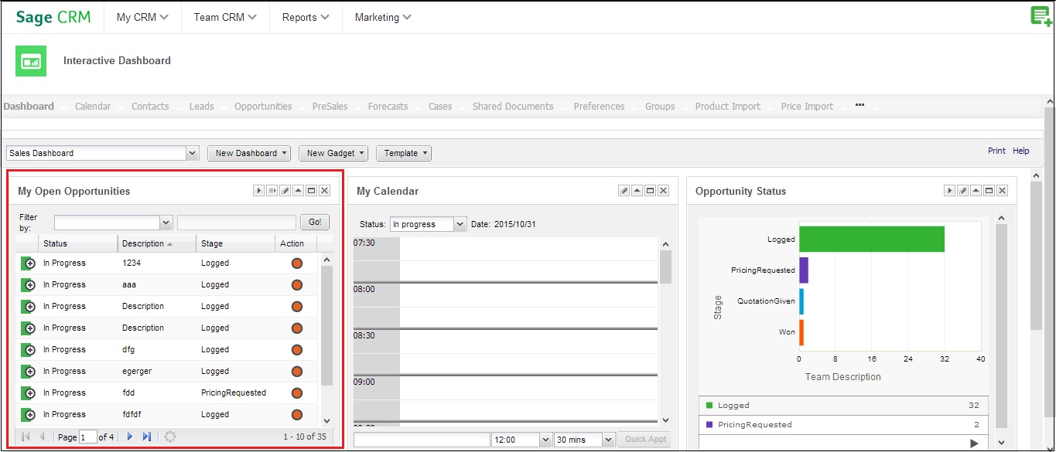This screenshot has width=1056, height=452.
Task: Click the list icon in My Open Opportunities header
Action: point(272,191)
